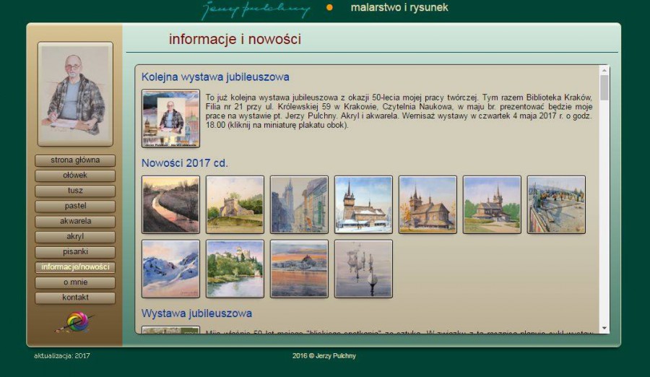View the snowy mountain painting thumbnail
The image size is (650, 377).
[170, 269]
